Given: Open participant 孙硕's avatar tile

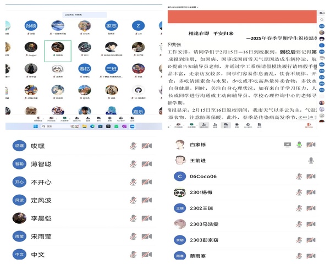Looking at the screenshot, I should 31,25.
